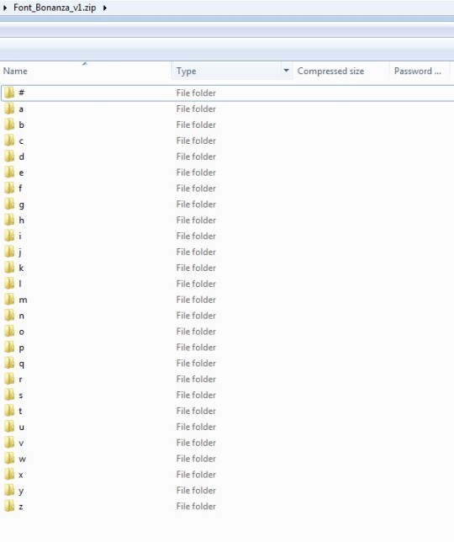The height and width of the screenshot is (542, 454).
Task: Click the 'g' folder icon
Action: pyautogui.click(x=9, y=204)
